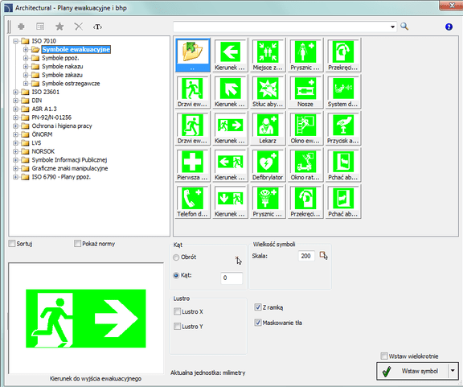
Task: Open help with the blue question icon
Action: 449,27
